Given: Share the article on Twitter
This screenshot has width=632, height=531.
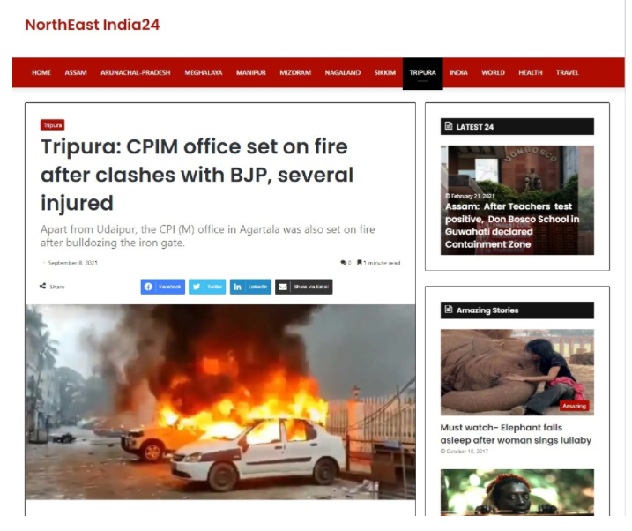Looking at the screenshot, I should (207, 287).
